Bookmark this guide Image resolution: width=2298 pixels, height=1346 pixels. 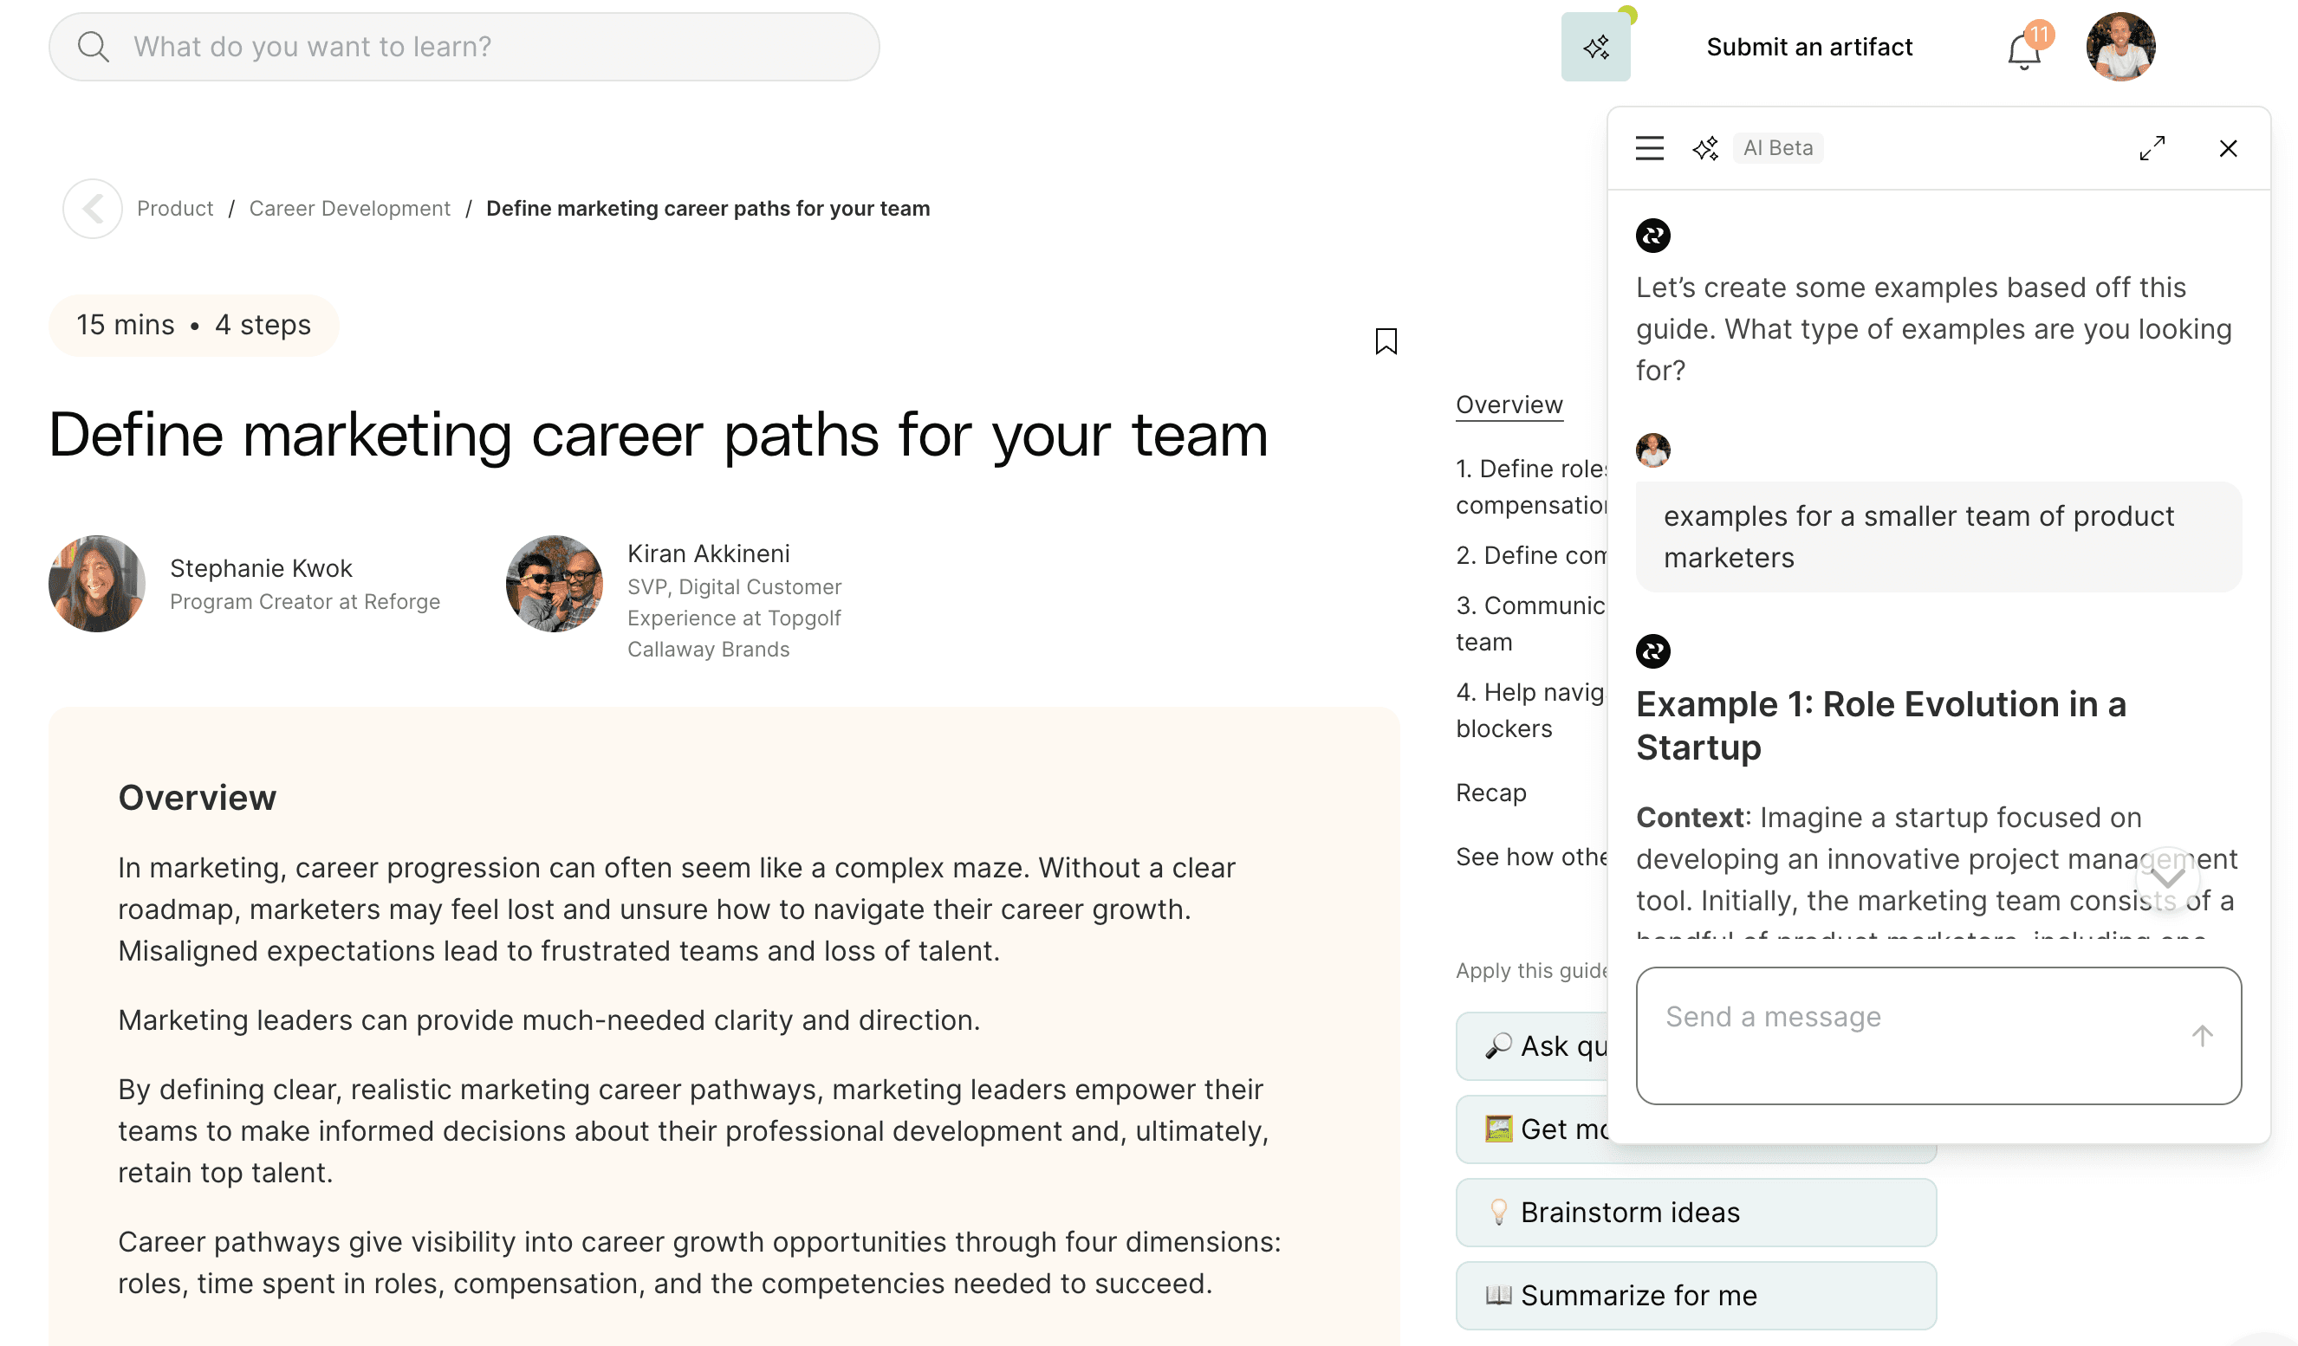[x=1386, y=342]
